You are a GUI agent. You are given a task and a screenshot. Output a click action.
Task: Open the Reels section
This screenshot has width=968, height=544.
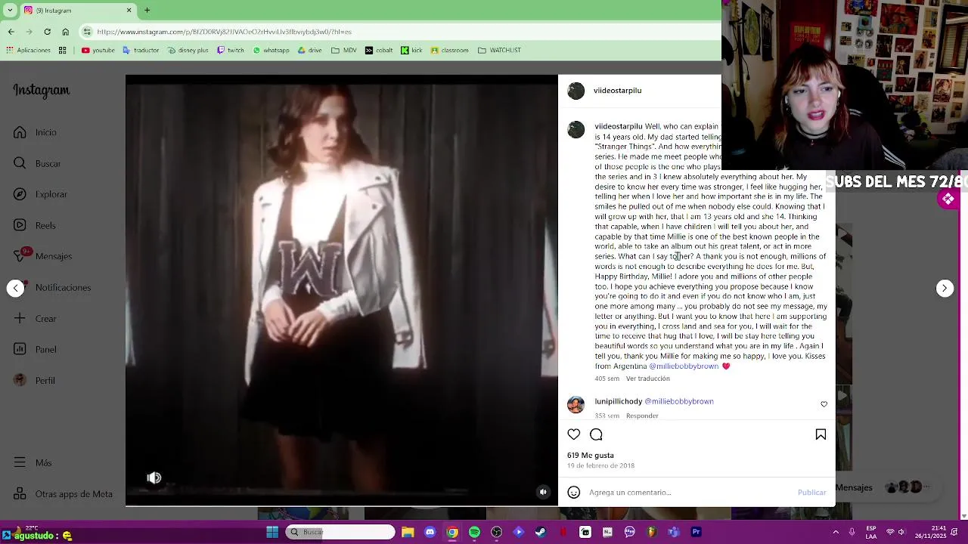point(35,225)
